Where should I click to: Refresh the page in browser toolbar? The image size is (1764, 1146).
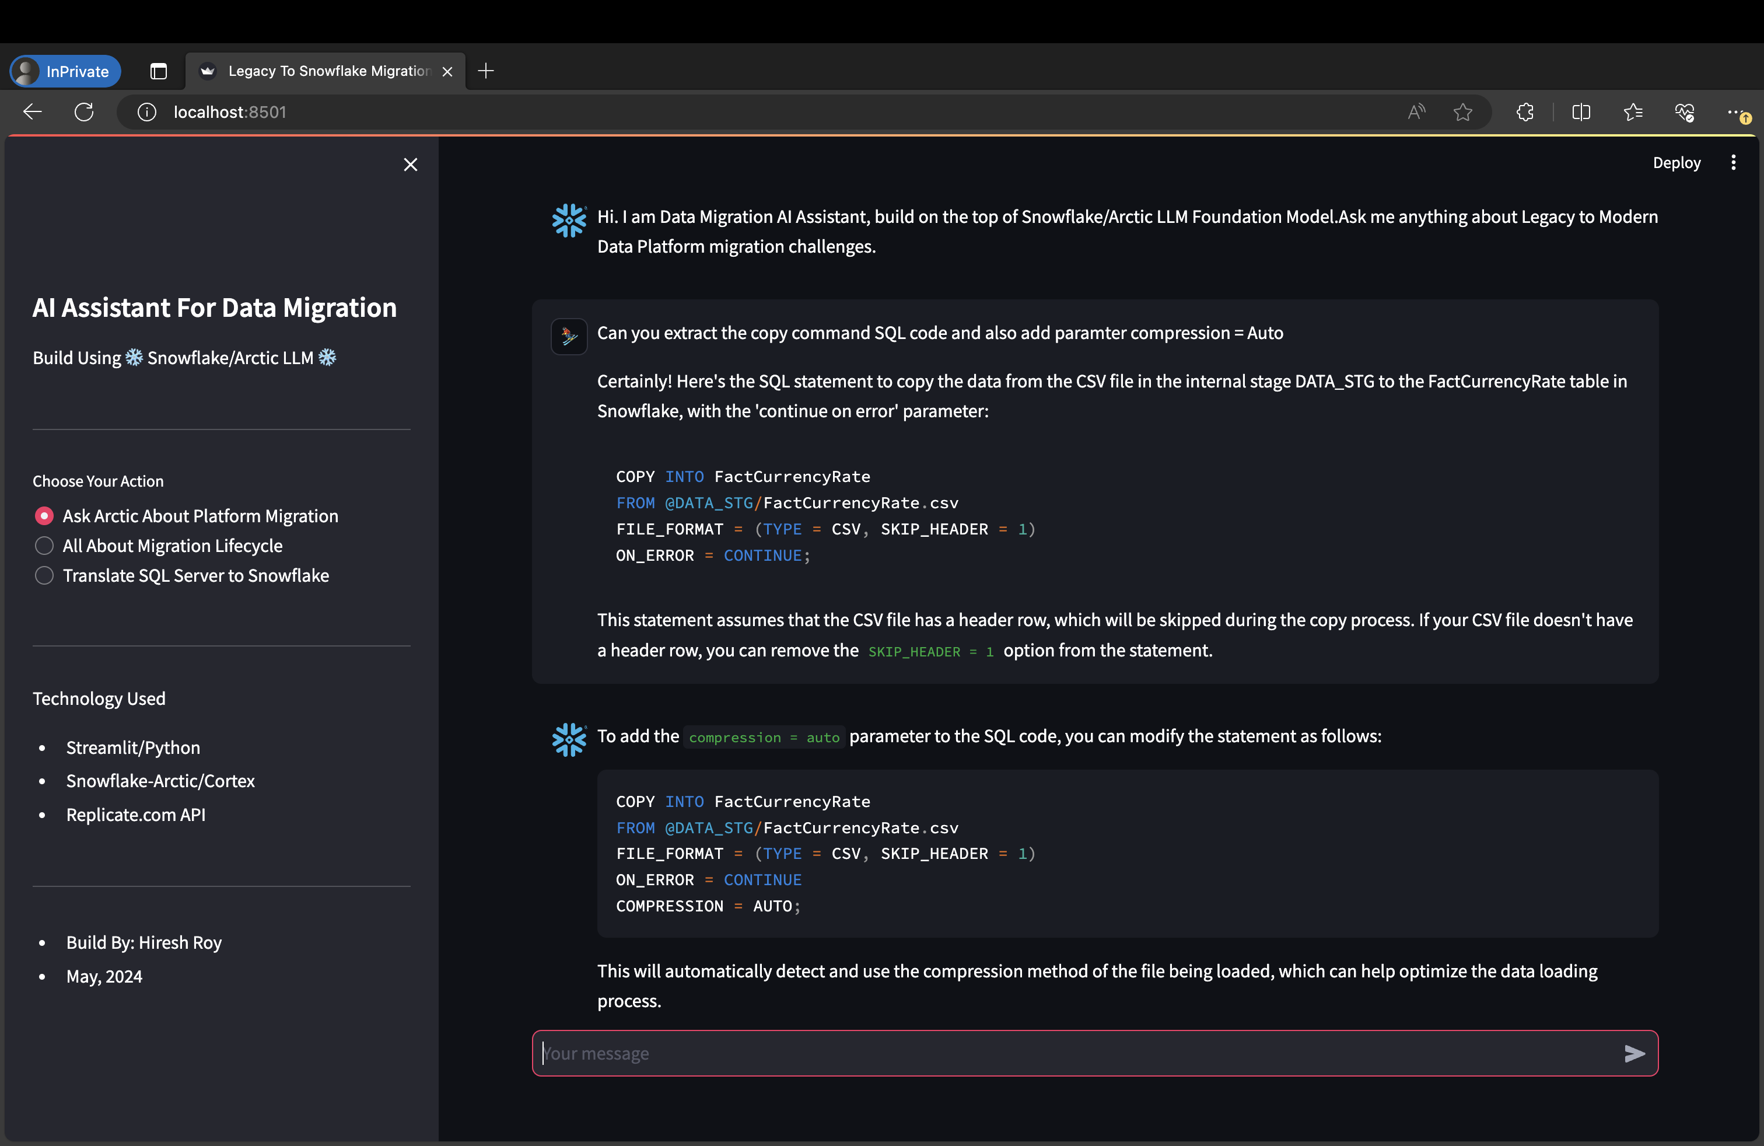[85, 112]
